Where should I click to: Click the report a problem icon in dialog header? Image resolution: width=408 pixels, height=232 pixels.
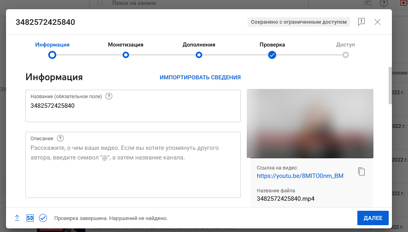pyautogui.click(x=361, y=22)
